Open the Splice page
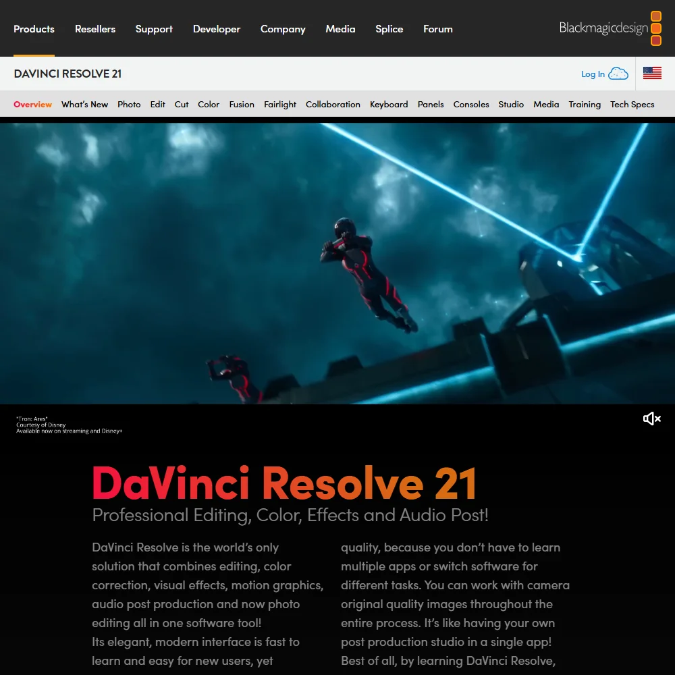675x675 pixels. (x=389, y=29)
